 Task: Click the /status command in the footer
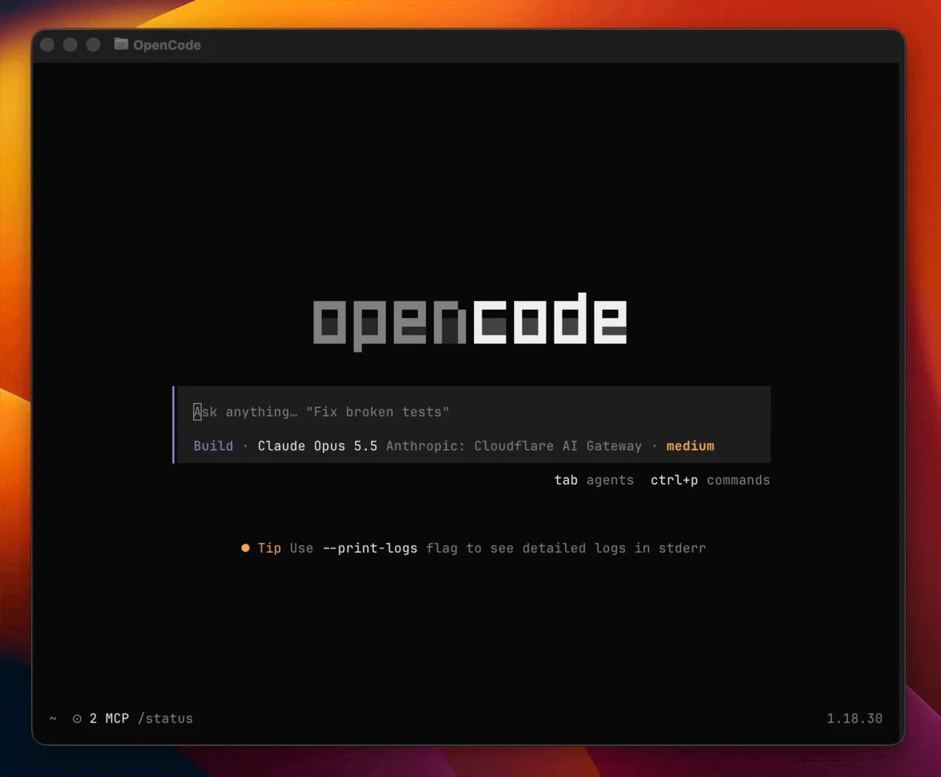click(x=165, y=719)
